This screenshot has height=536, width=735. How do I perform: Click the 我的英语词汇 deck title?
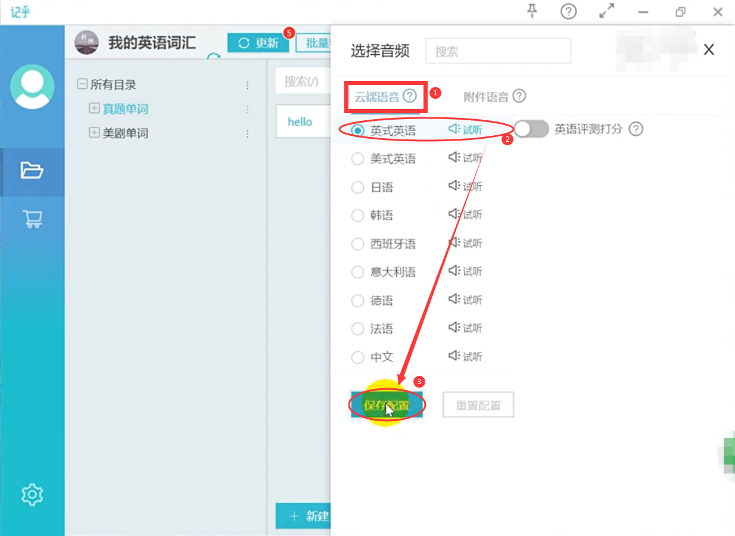(x=152, y=43)
